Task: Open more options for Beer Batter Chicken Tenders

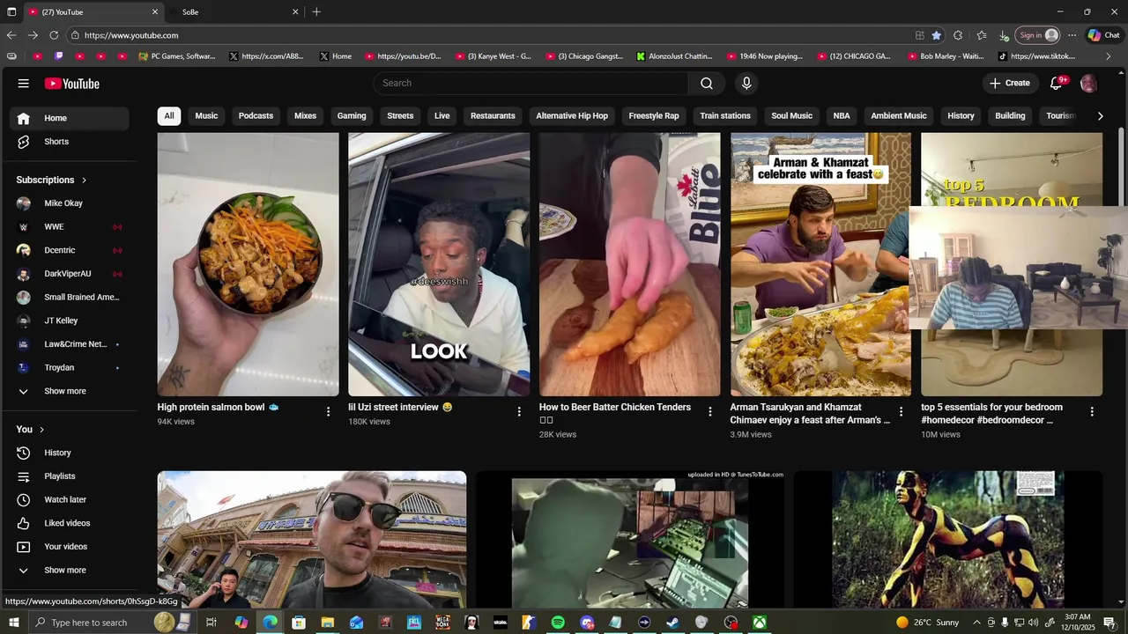Action: click(x=710, y=411)
